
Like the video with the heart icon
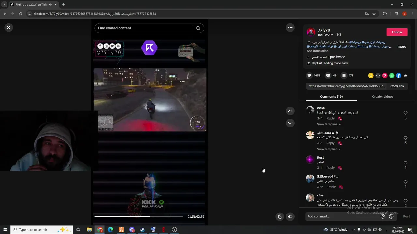(x=309, y=76)
